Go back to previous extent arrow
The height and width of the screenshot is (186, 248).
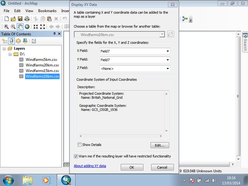[51, 27]
